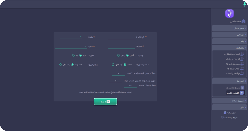Set holding type (نوع برگزاری) to جلسه ای

pyautogui.click(x=61, y=65)
